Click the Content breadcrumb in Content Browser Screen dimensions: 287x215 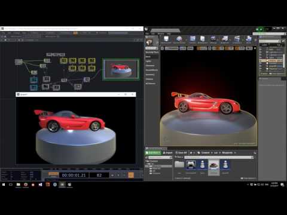point(205,153)
